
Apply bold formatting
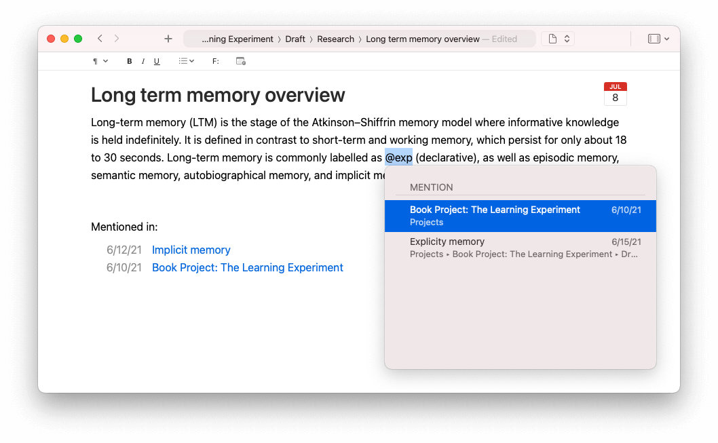pos(129,61)
